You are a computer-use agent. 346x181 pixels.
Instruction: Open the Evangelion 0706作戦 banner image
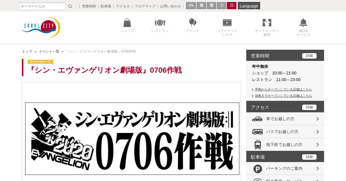(132, 138)
